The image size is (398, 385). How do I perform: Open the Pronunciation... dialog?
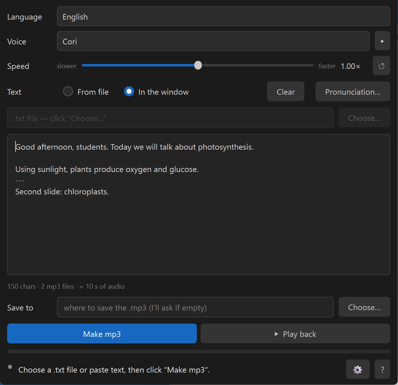coord(353,92)
